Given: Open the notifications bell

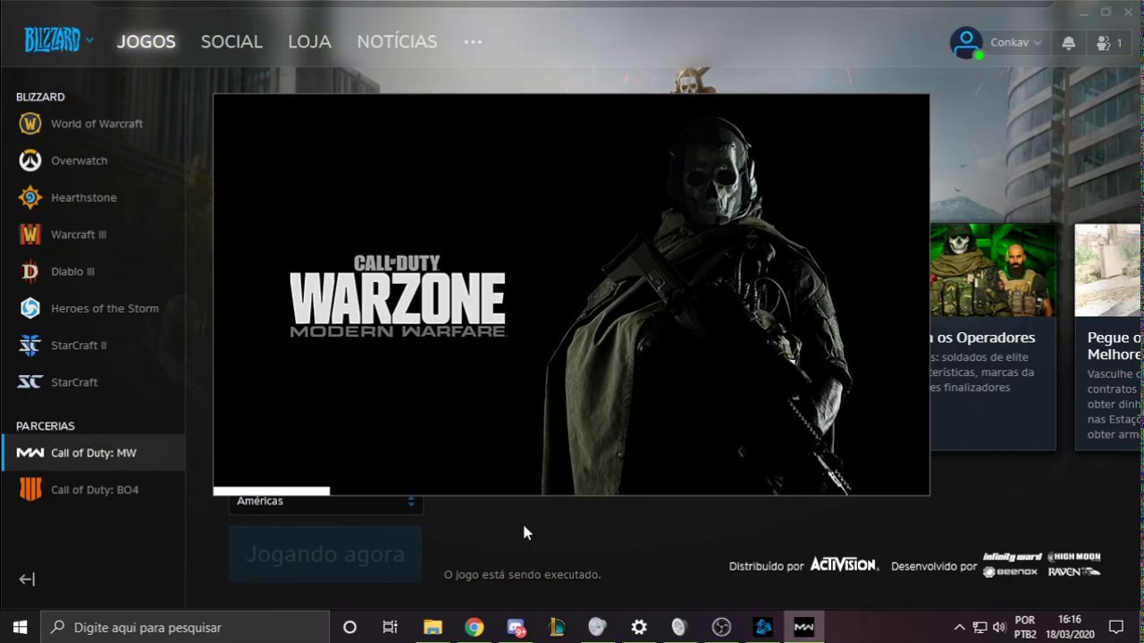Looking at the screenshot, I should coord(1068,43).
